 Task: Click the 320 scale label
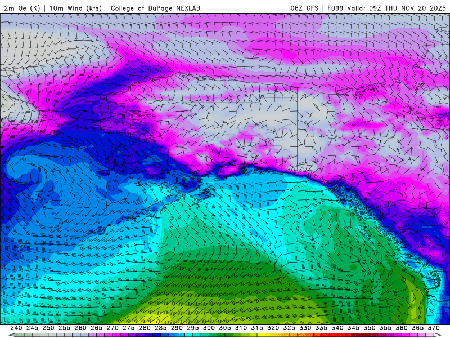pyautogui.click(x=273, y=328)
